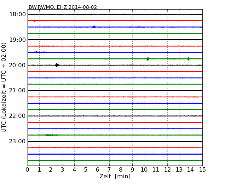Click the x-axis tick label 10
The width and height of the screenshot is (230, 184).
pos(144,170)
